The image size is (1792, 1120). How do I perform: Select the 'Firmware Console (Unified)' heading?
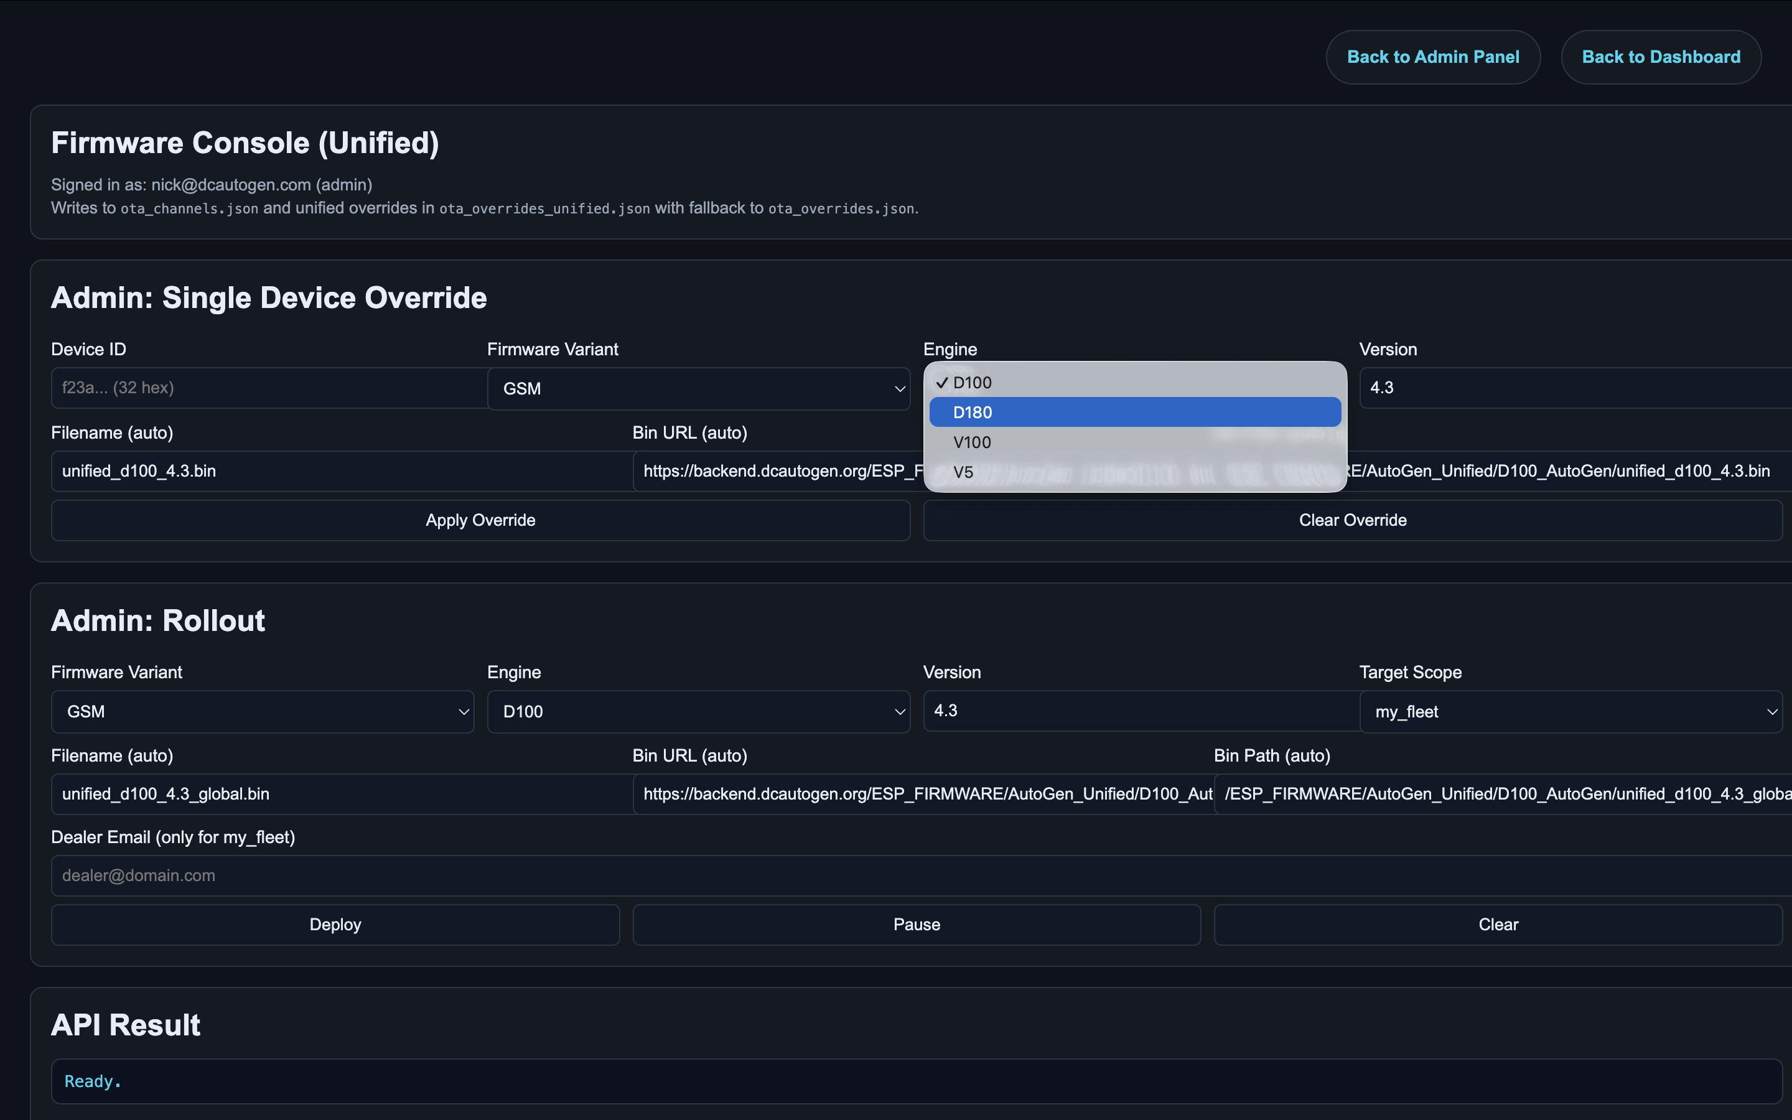click(x=245, y=143)
